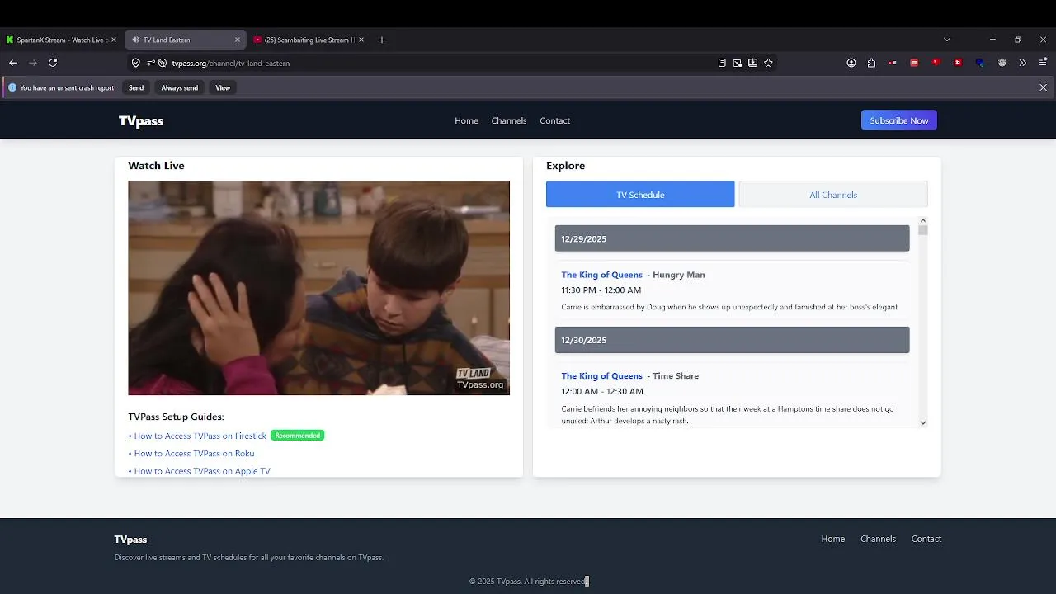Image resolution: width=1056 pixels, height=594 pixels.
Task: Close the Scambaiting Live Stream tab
Action: (361, 40)
